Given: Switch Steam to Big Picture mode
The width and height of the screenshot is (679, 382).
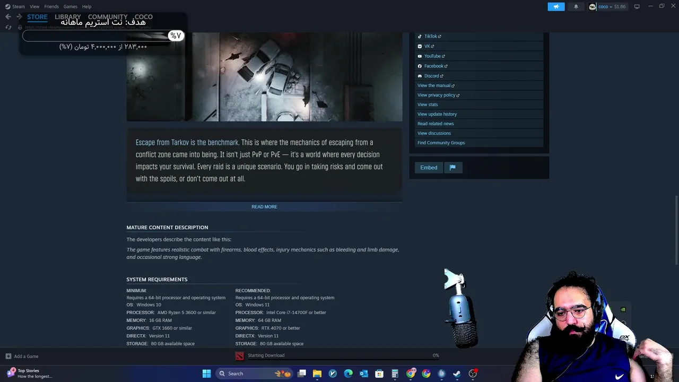Looking at the screenshot, I should click(637, 6).
